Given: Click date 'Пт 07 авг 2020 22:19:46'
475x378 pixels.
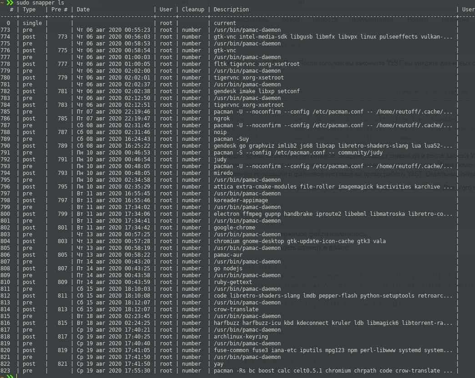Looking at the screenshot, I should coord(113,112).
